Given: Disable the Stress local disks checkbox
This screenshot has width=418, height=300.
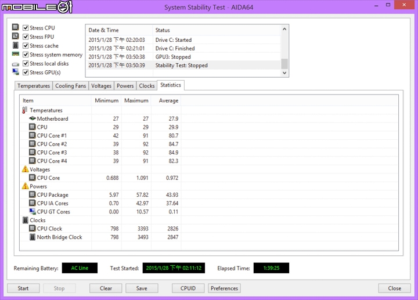Looking at the screenshot, I should 26,63.
